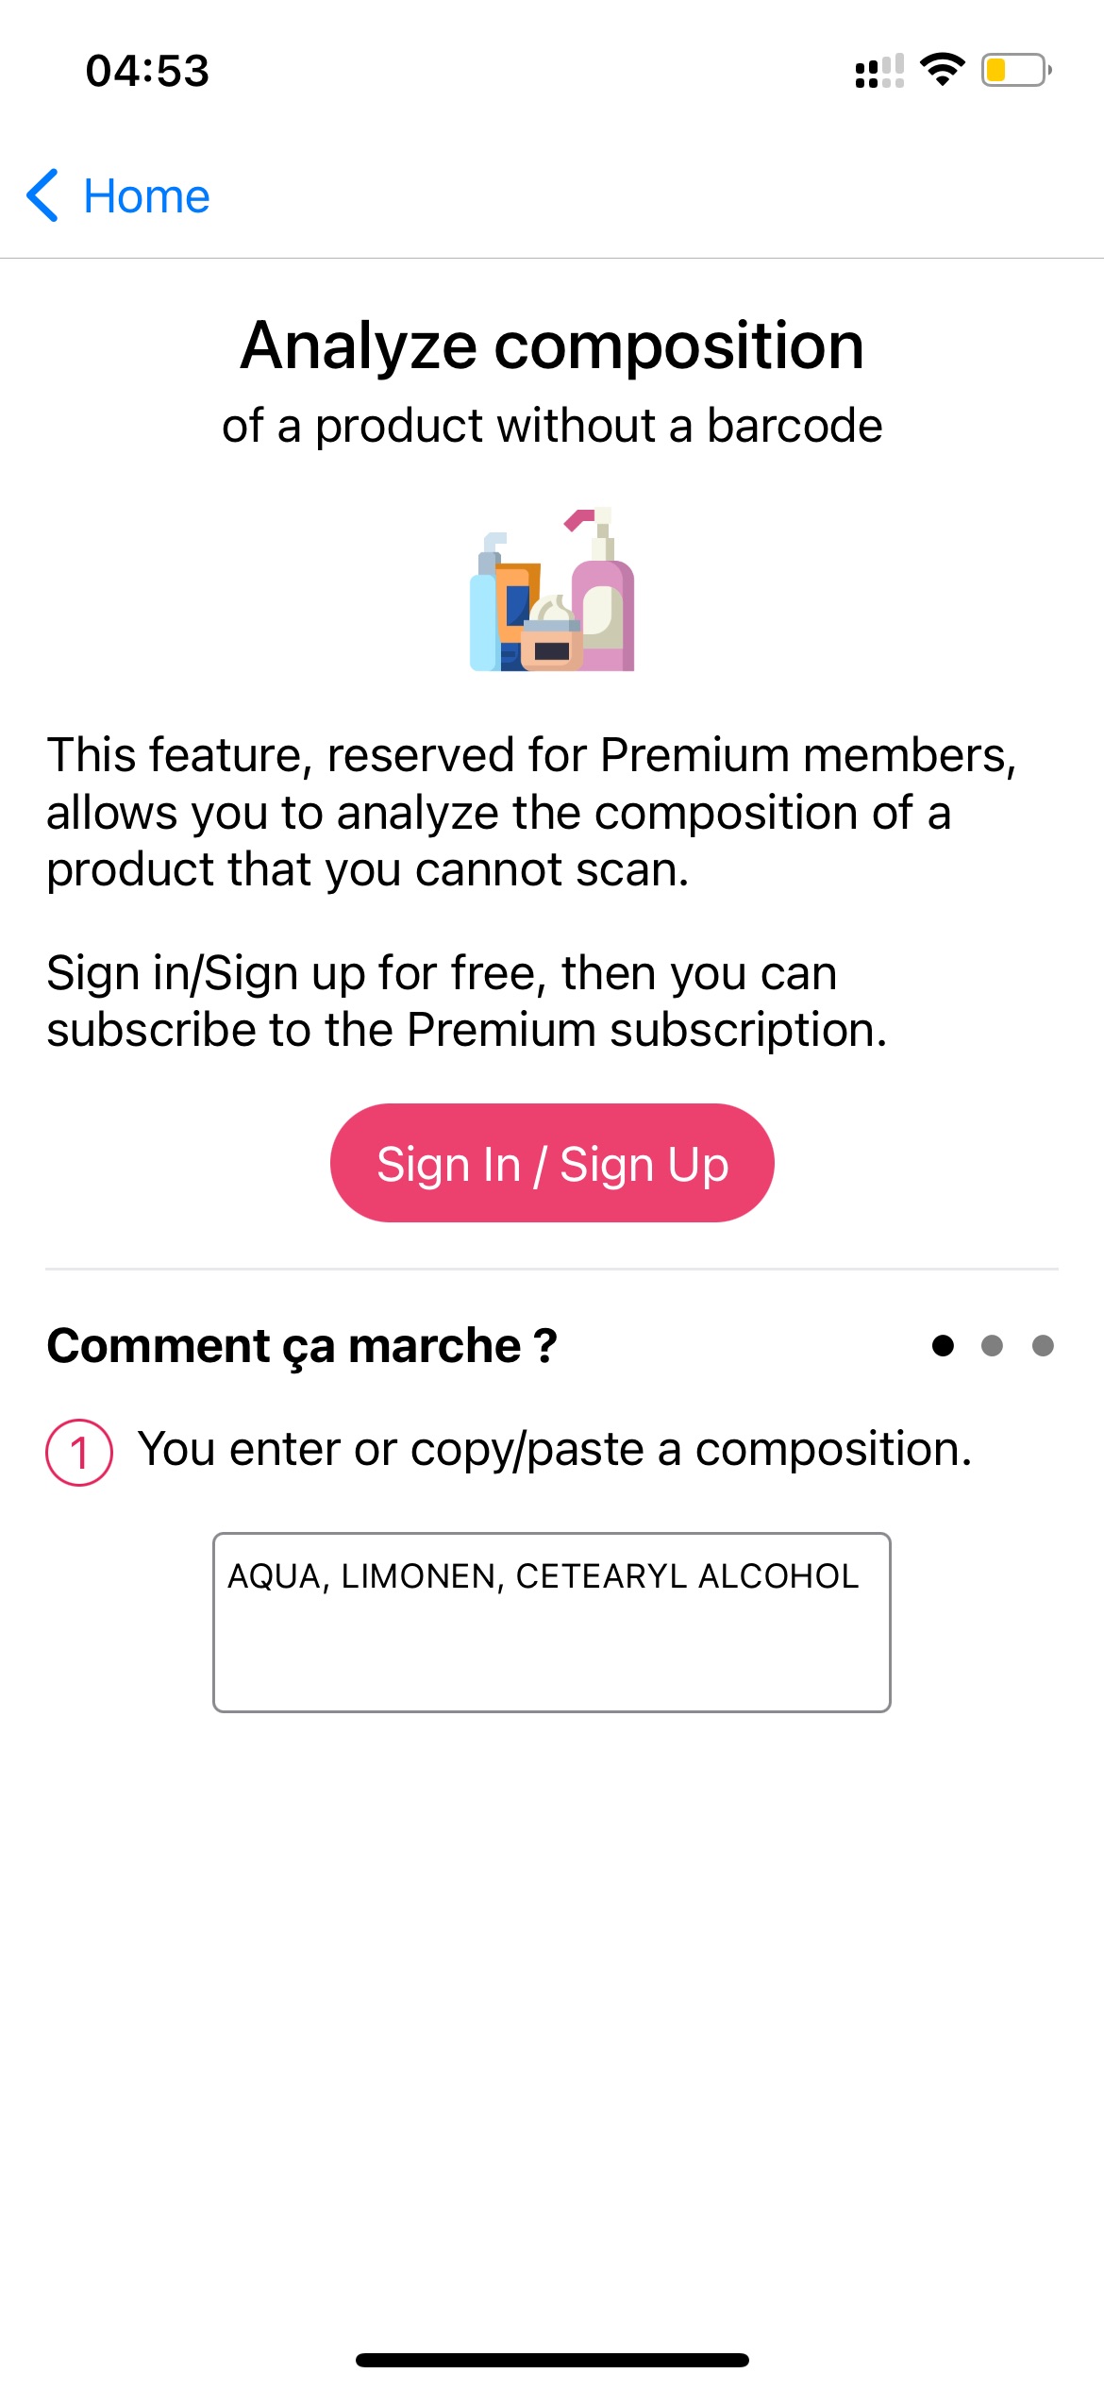
Task: Tap "You enter or copy/paste a composition" text
Action: tap(555, 1448)
